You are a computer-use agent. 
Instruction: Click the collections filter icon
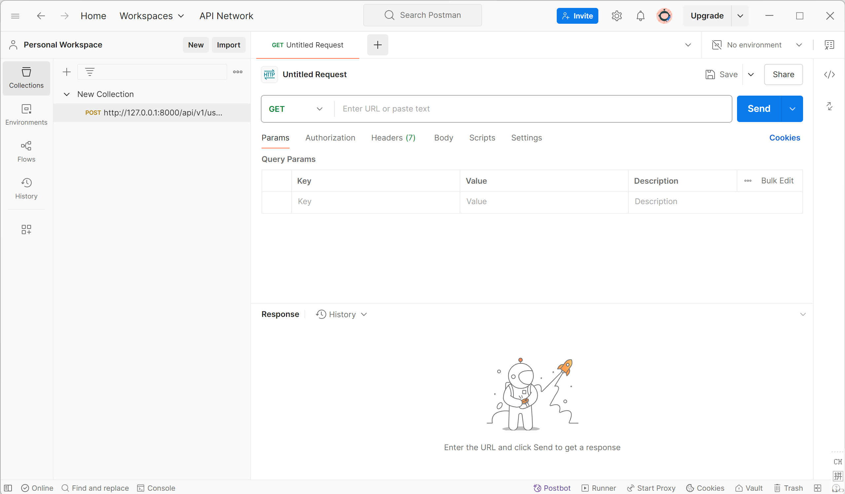click(89, 72)
